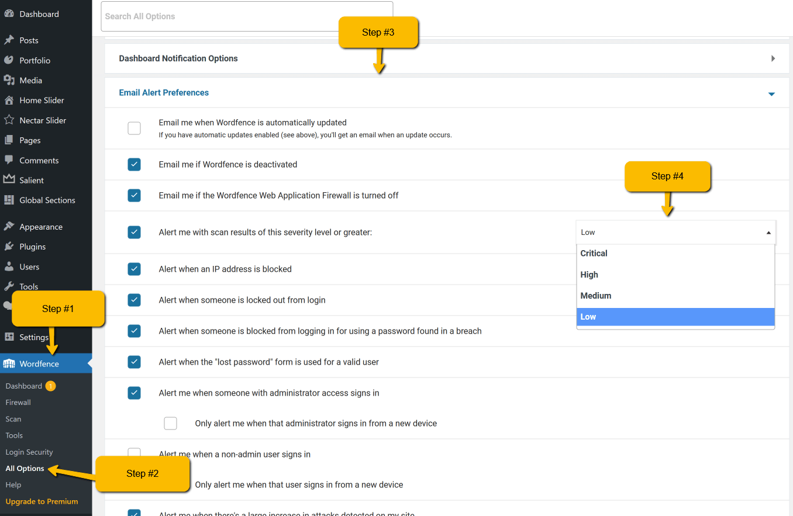Click the Nectar Slider star icon

click(x=9, y=120)
